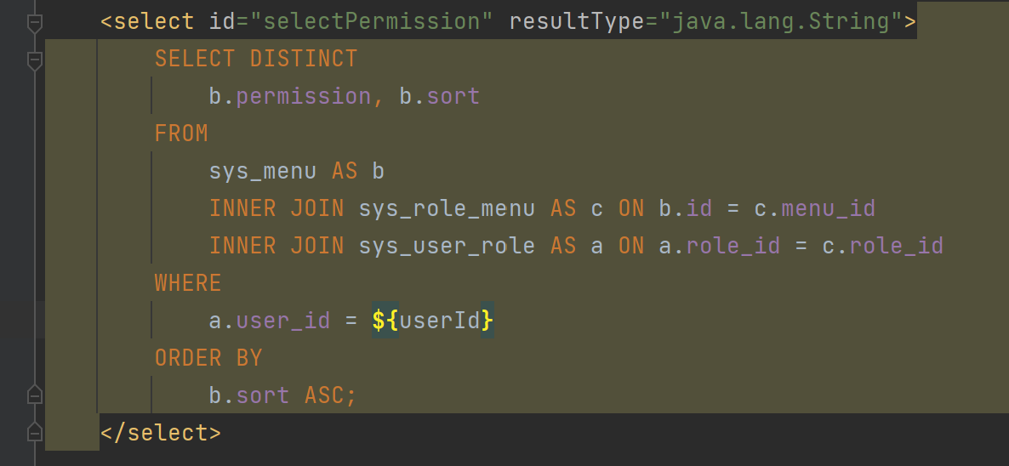Place cursor on userId parameter
The image size is (1009, 466).
point(440,320)
